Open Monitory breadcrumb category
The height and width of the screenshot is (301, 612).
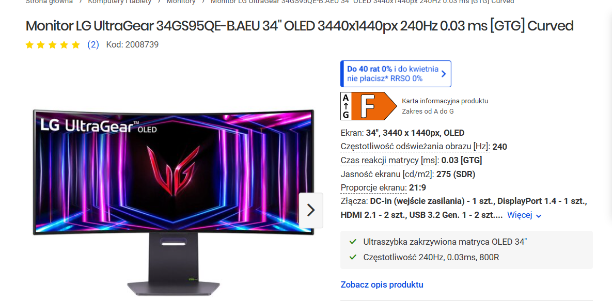coord(181,2)
